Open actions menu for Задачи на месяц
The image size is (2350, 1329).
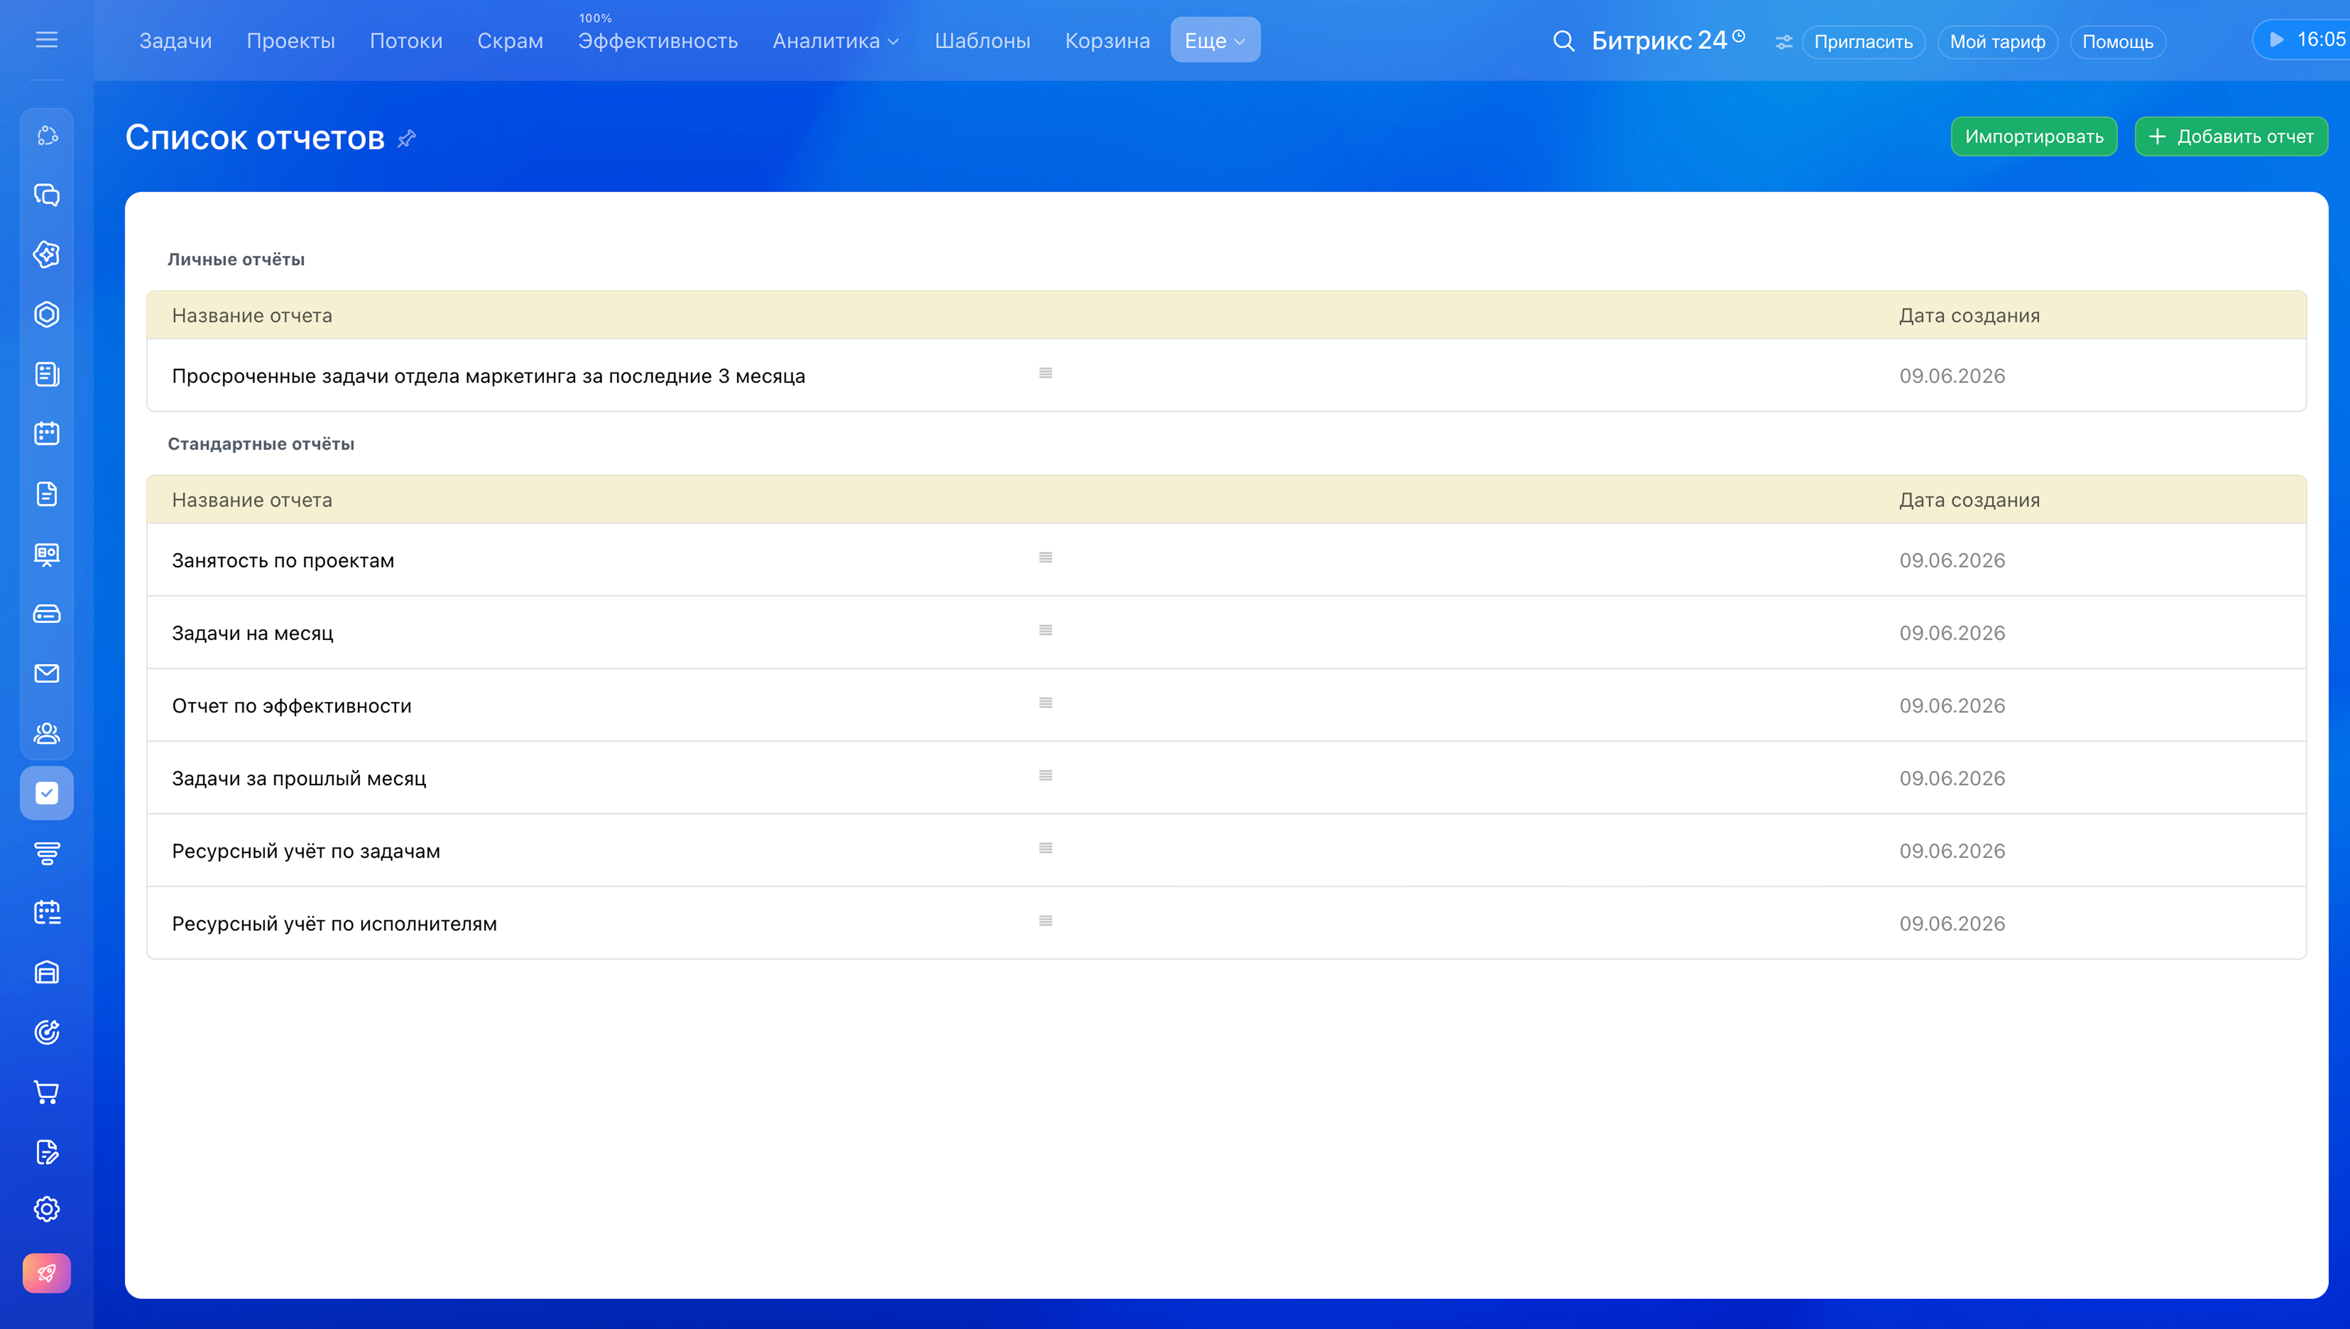[x=1046, y=631]
